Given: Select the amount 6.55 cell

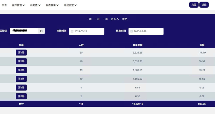Looking at the screenshot, I should tap(137, 96).
